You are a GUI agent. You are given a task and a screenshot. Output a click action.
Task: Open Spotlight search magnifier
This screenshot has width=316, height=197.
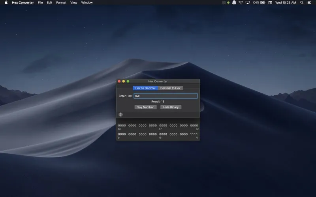[302, 3]
